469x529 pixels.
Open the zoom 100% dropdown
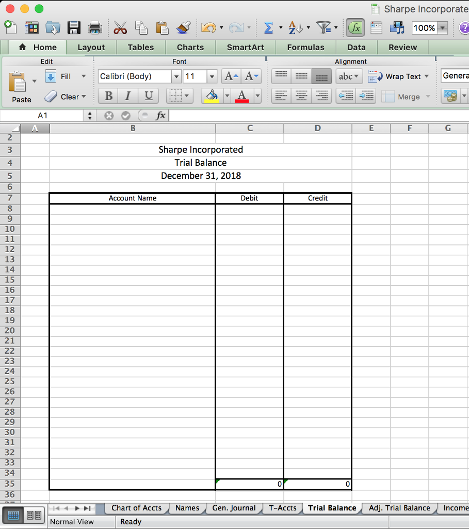(443, 28)
